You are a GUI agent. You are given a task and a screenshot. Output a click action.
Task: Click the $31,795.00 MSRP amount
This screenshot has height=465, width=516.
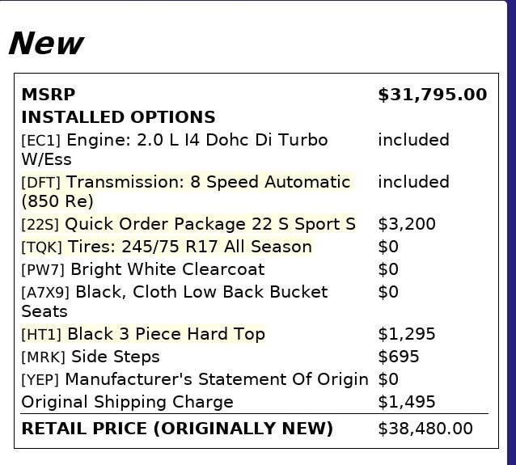pos(432,95)
